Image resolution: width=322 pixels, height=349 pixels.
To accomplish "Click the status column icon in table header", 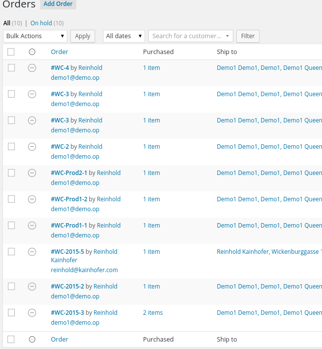I will [x=32, y=52].
